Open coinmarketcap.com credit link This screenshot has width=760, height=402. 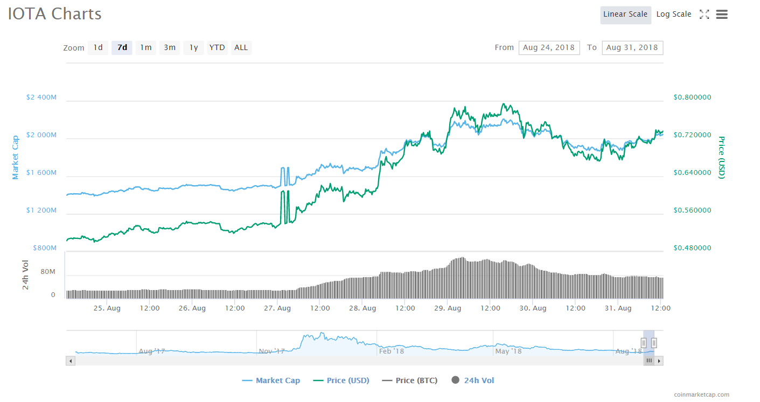click(701, 395)
